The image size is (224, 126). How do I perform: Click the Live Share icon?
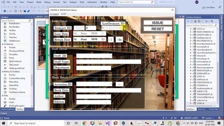203,7
